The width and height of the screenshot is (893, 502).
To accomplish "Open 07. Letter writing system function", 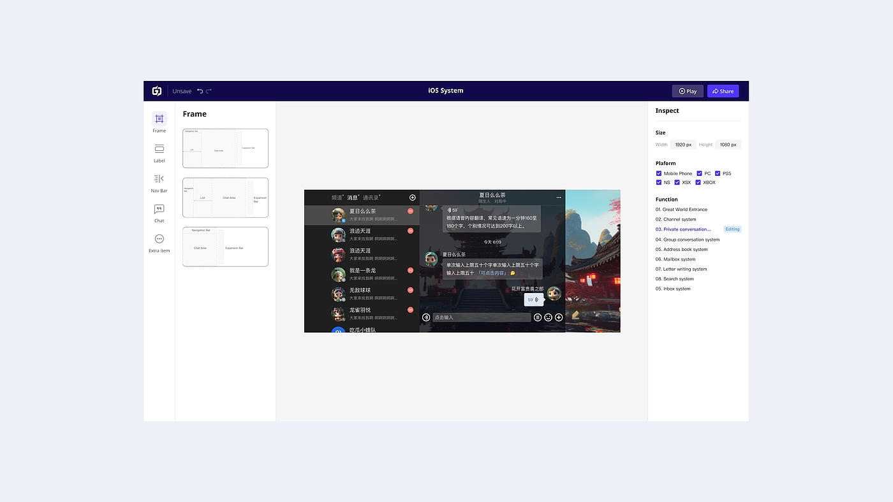I will 681,269.
